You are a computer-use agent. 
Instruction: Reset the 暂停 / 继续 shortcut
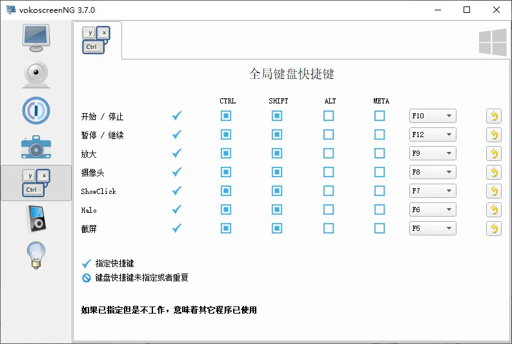click(494, 134)
